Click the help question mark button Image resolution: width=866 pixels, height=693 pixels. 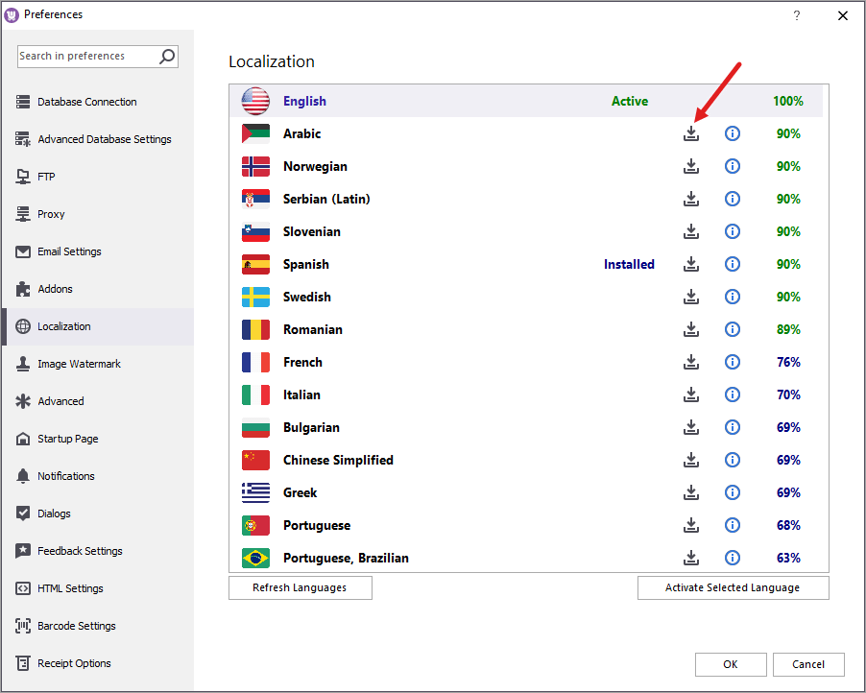pyautogui.click(x=796, y=15)
